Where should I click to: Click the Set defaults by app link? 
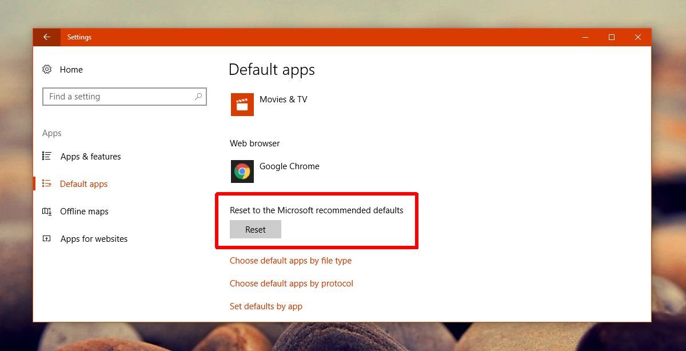(x=266, y=306)
